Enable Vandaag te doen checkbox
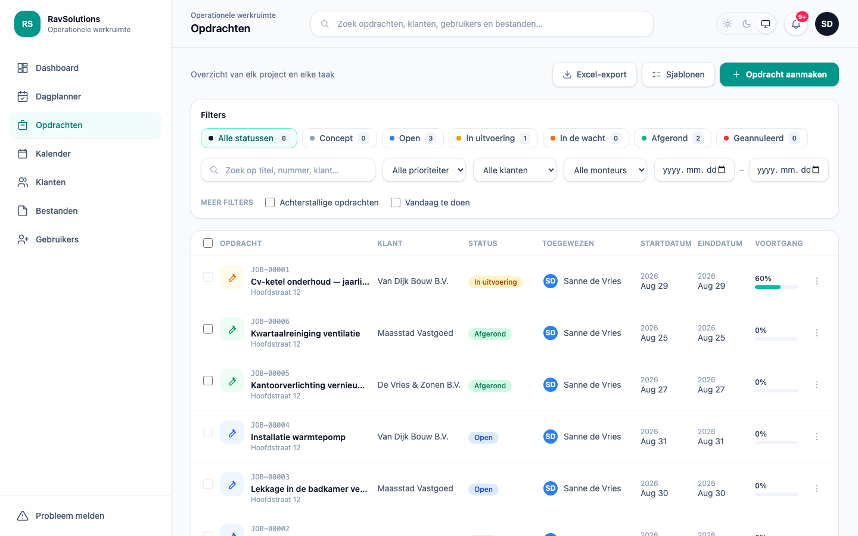Viewport: 858px width, 536px height. (396, 202)
